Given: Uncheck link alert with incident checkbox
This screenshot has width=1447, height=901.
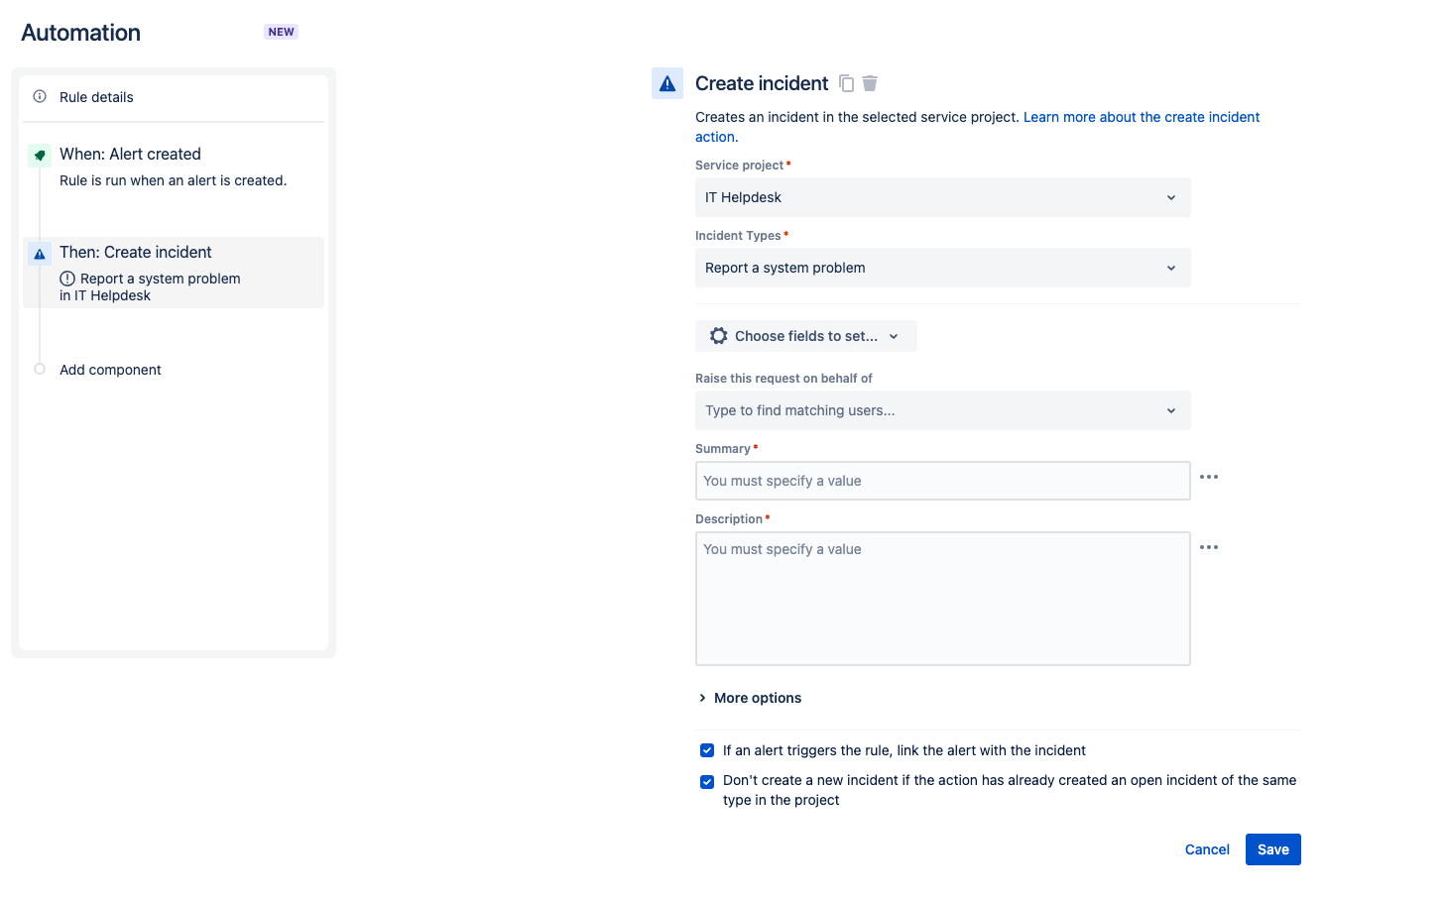Looking at the screenshot, I should [707, 750].
